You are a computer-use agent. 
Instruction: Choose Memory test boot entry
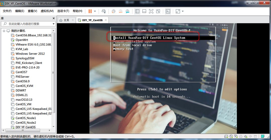point(123,49)
